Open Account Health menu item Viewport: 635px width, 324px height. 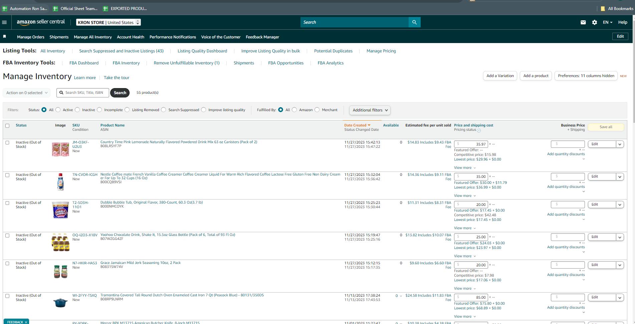click(131, 37)
